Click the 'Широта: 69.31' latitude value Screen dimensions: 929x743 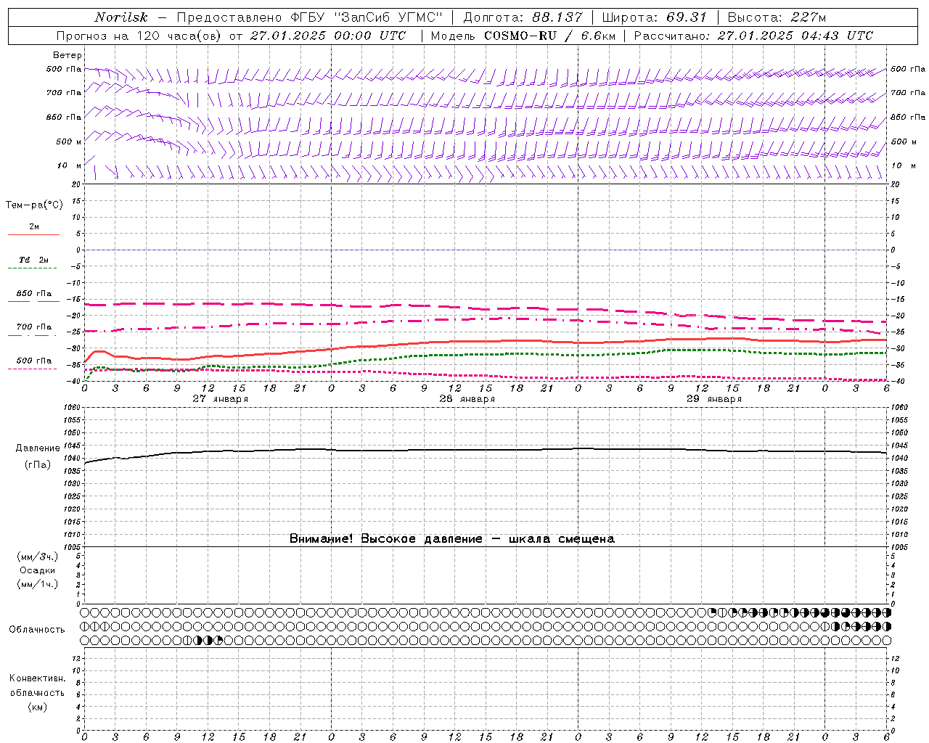[x=655, y=17]
